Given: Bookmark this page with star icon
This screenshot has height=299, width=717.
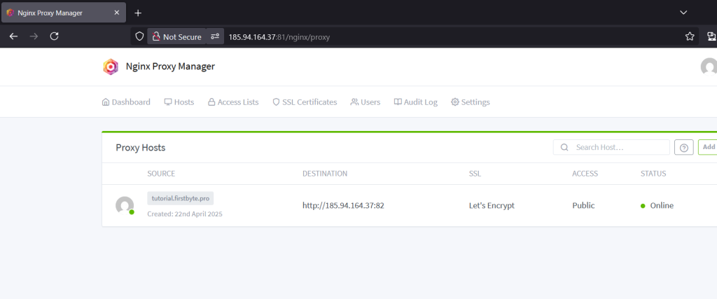Looking at the screenshot, I should pyautogui.click(x=690, y=36).
